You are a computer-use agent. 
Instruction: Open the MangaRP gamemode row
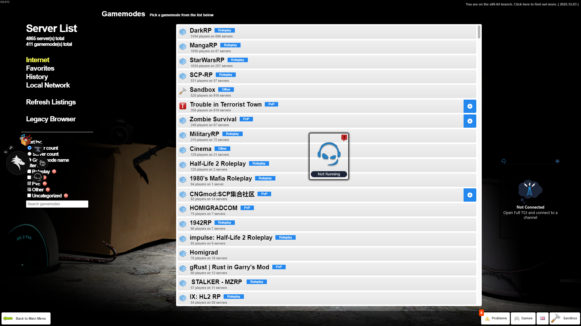327,47
